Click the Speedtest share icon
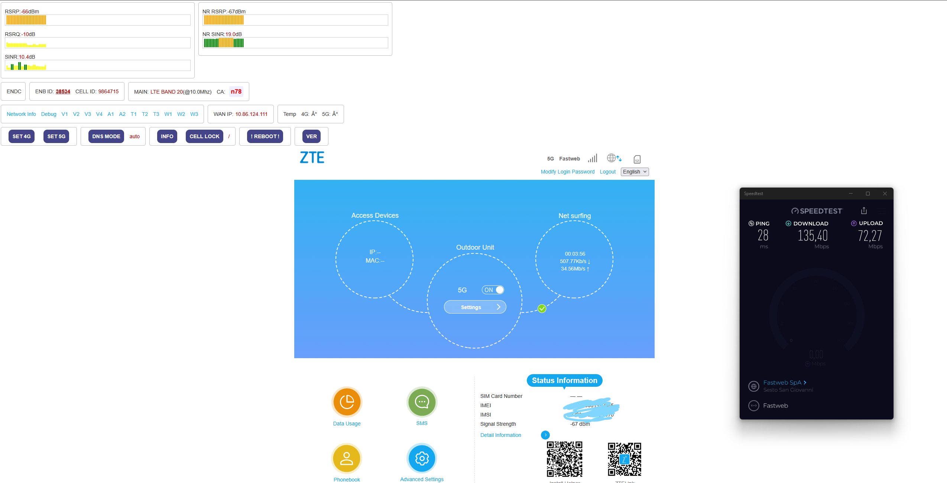The width and height of the screenshot is (947, 483). tap(864, 211)
